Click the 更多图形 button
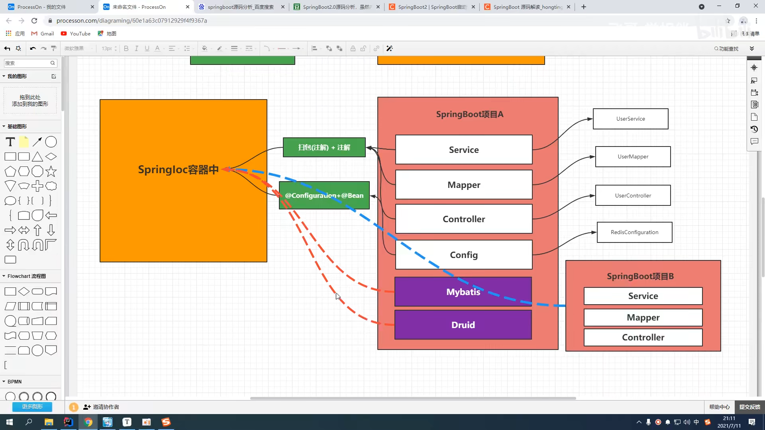The height and width of the screenshot is (430, 765). pyautogui.click(x=32, y=407)
